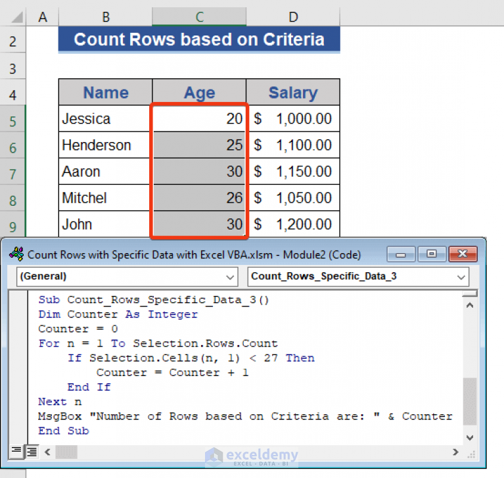
Task: Click the age cell with value 25
Action: (199, 145)
